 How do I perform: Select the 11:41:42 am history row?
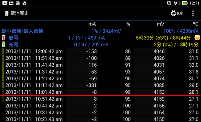point(100,65)
